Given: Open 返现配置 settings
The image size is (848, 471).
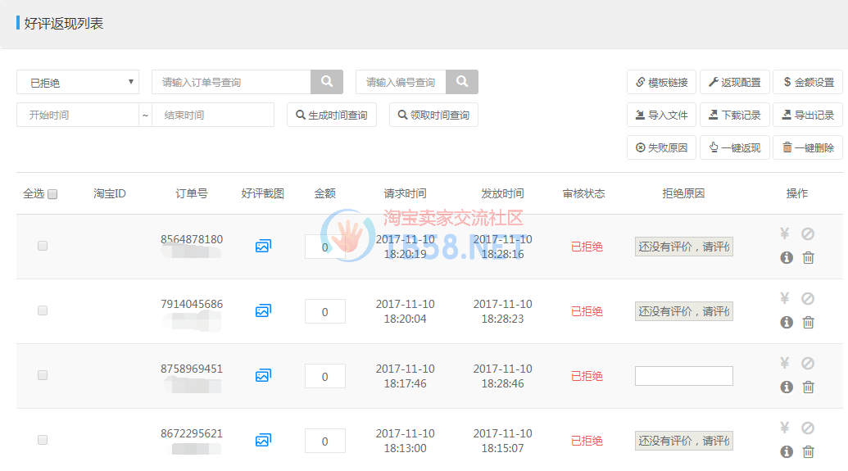Looking at the screenshot, I should (x=735, y=82).
